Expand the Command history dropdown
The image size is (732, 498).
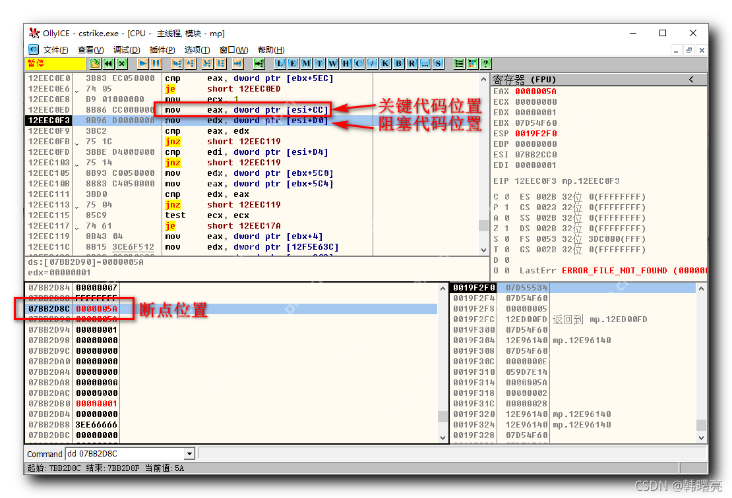click(190, 454)
